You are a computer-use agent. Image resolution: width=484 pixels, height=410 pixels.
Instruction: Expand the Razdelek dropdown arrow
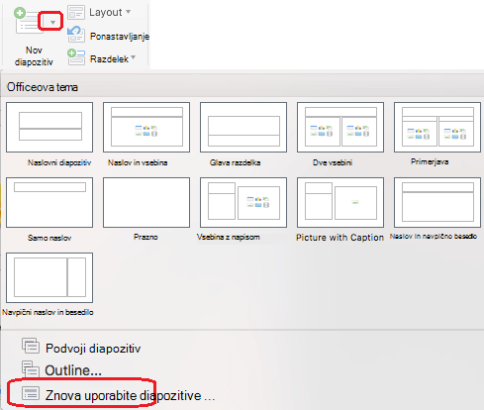point(133,57)
